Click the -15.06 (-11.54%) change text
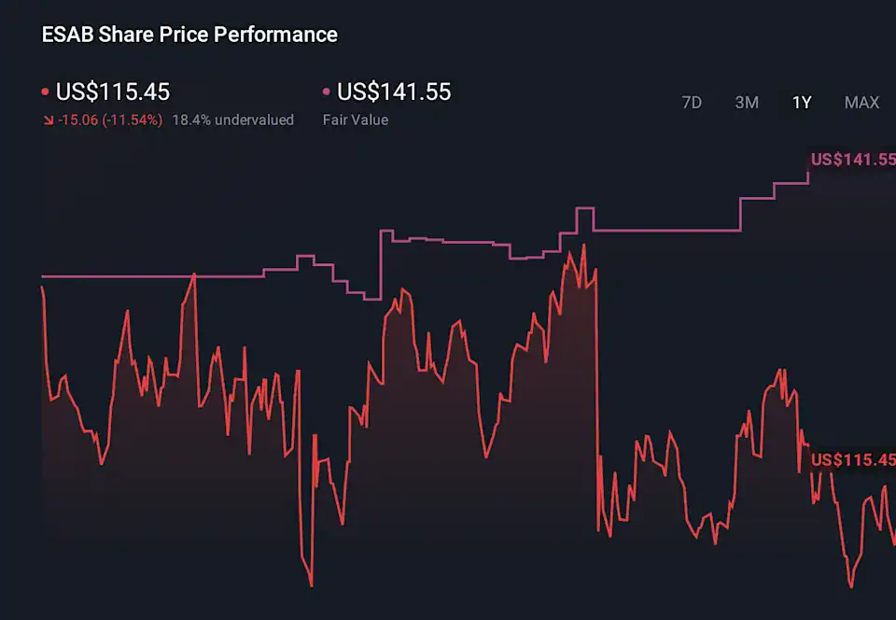 [110, 120]
